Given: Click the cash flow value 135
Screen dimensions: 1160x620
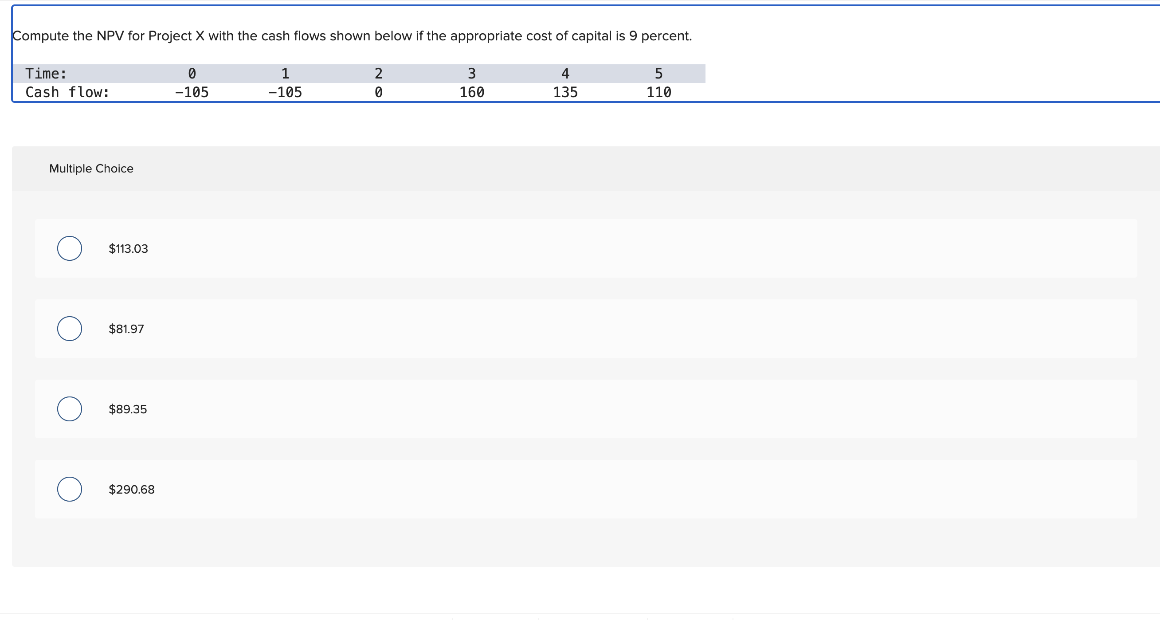Looking at the screenshot, I should click(x=565, y=92).
